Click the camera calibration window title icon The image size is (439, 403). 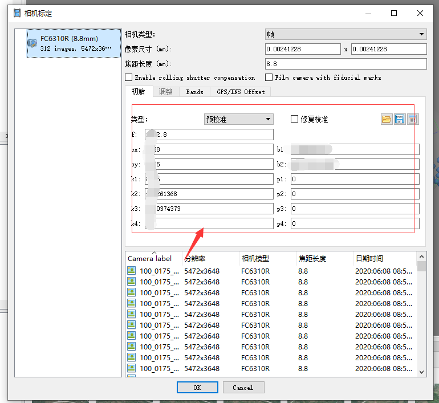pos(17,13)
